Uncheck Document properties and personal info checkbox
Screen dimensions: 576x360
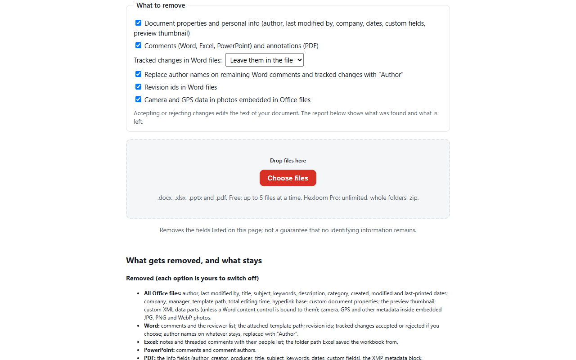[138, 23]
